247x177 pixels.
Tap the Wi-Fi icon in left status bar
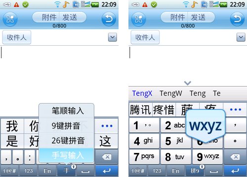(x=57, y=4)
